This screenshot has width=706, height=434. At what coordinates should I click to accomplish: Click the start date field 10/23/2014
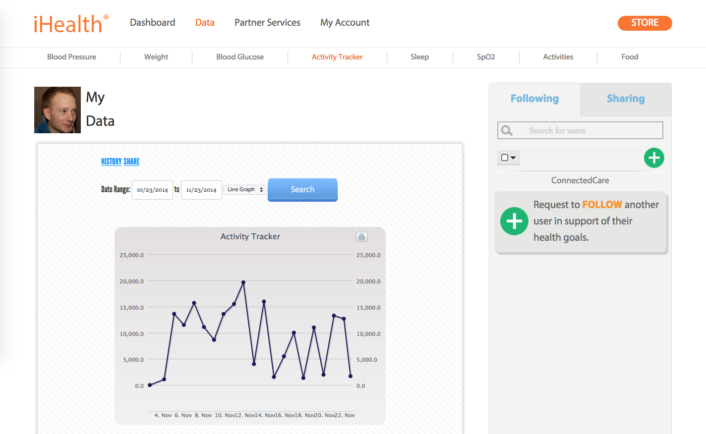[152, 190]
